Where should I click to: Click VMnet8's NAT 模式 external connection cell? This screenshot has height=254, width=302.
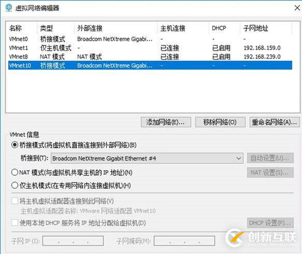pyautogui.click(x=90, y=57)
